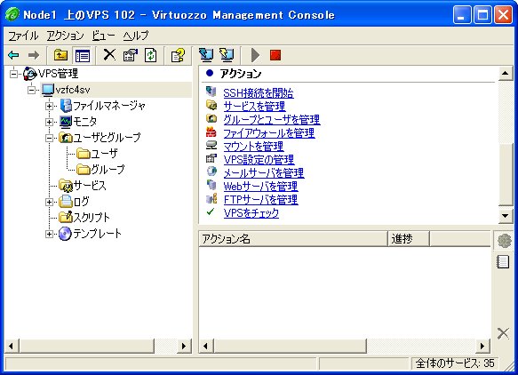The height and width of the screenshot is (375, 518).
Task: Collapse the VPS管理 root node
Action: click(x=13, y=74)
